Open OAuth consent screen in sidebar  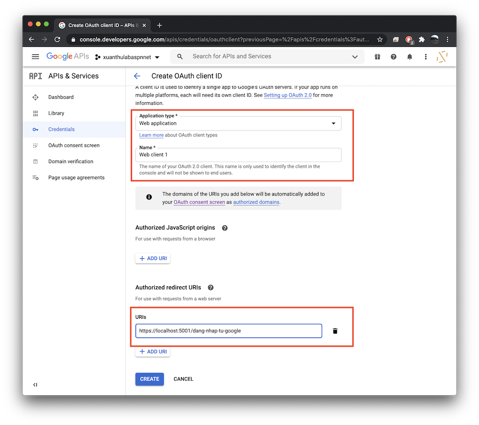pyautogui.click(x=74, y=145)
